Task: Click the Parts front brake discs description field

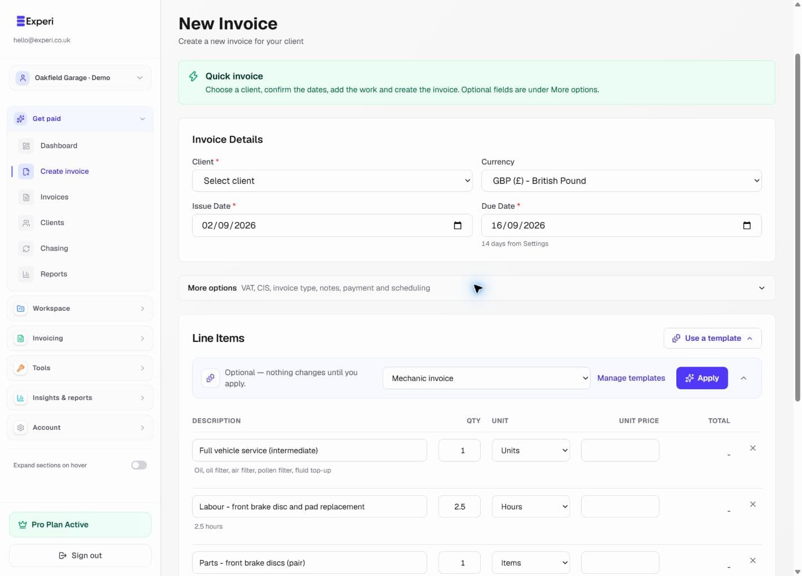Action: click(x=309, y=562)
